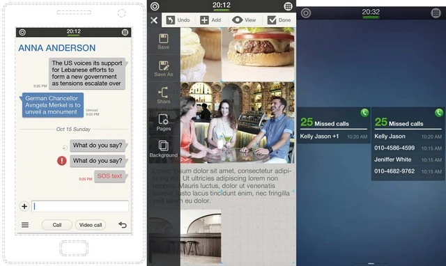Tap the grid icon in editor status bar

point(288,6)
